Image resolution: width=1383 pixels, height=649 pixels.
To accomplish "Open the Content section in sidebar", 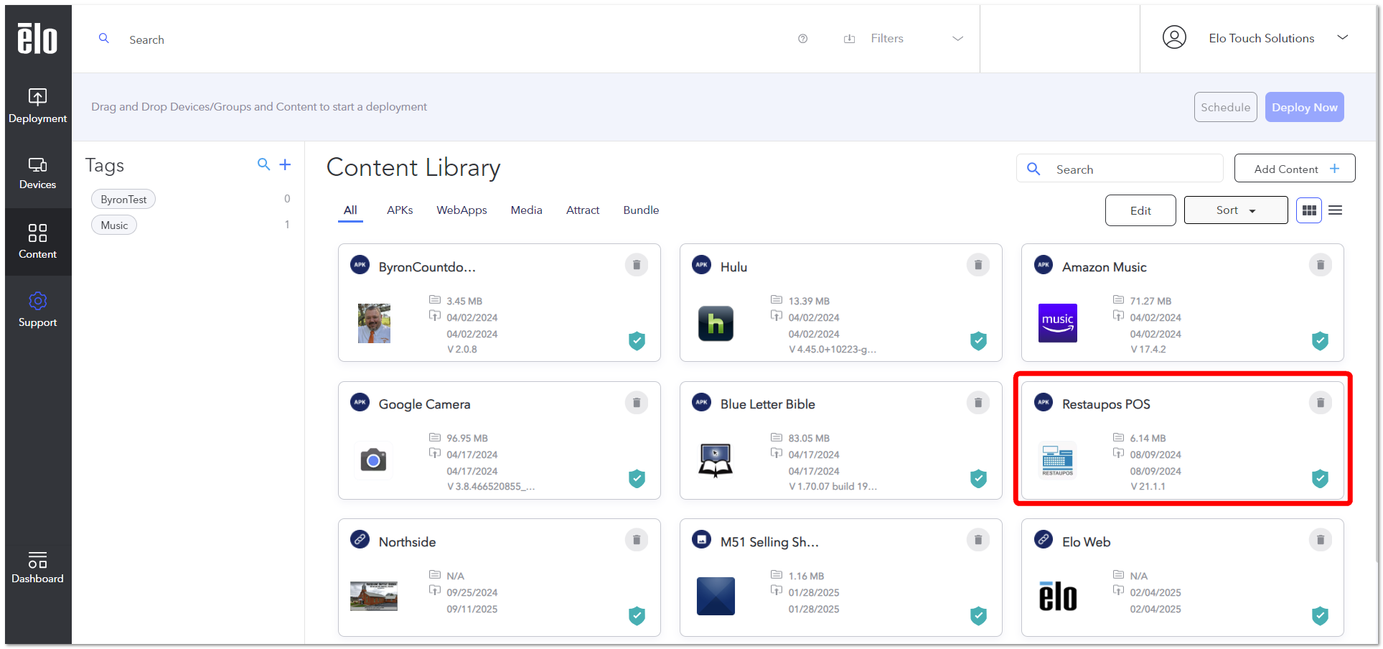I will [x=37, y=241].
